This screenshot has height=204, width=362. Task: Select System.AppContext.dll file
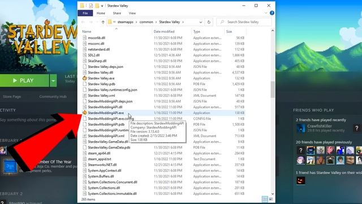pyautogui.click(x=104, y=171)
